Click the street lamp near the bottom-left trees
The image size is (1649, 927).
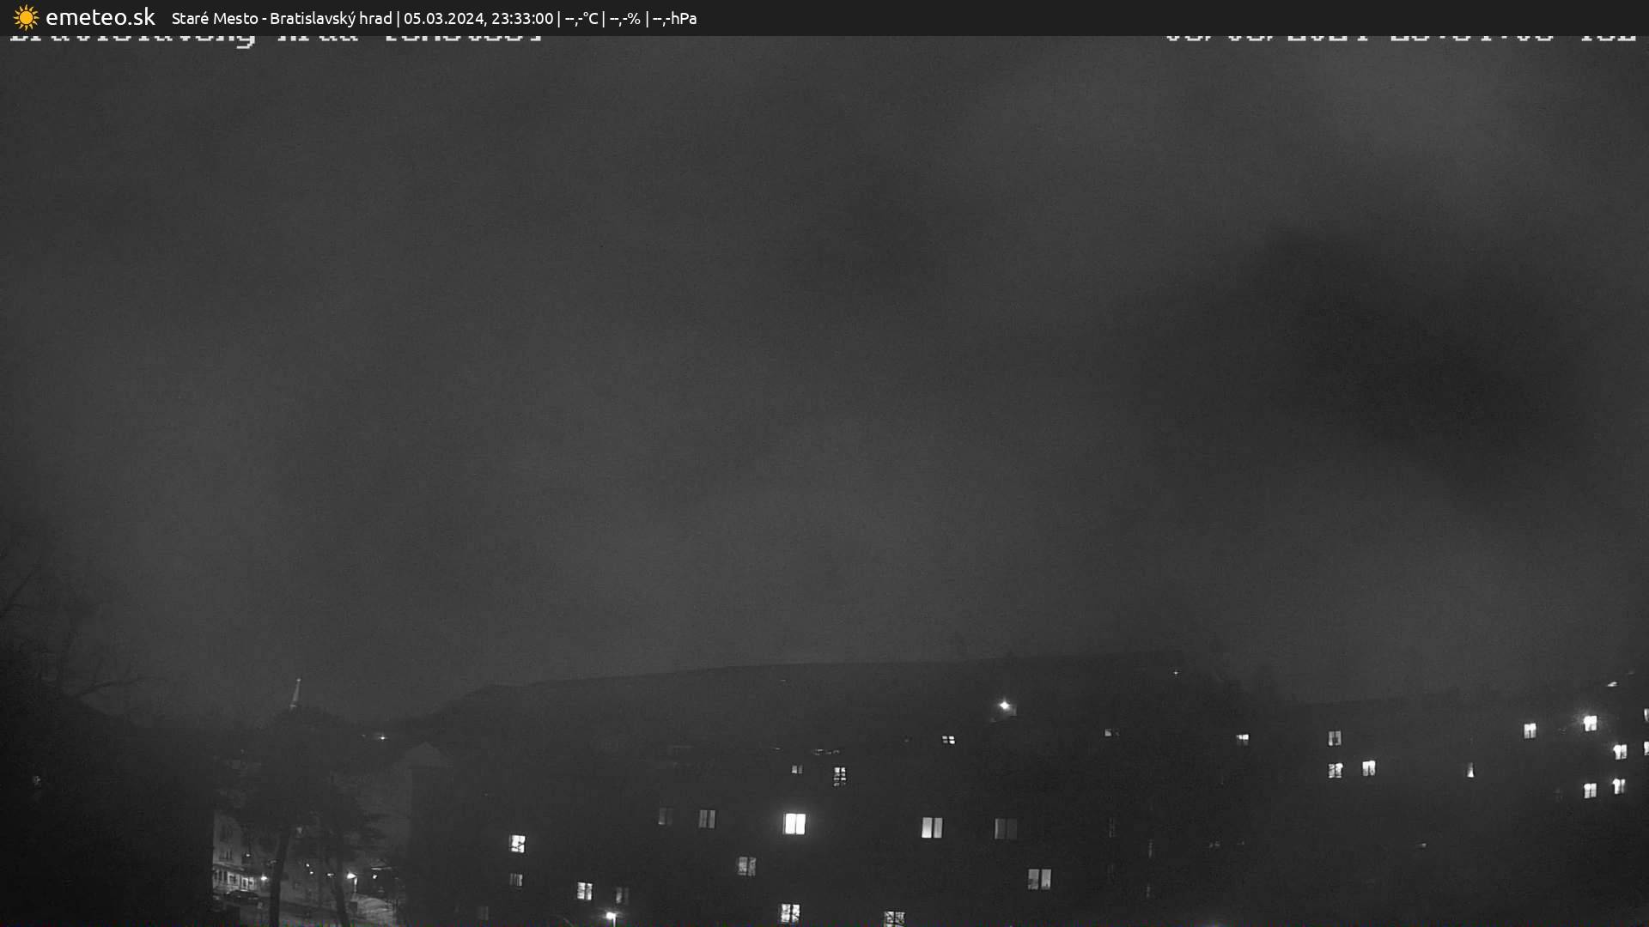click(x=350, y=877)
